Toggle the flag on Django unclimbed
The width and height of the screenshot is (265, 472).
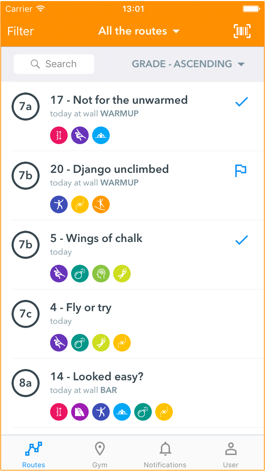241,171
